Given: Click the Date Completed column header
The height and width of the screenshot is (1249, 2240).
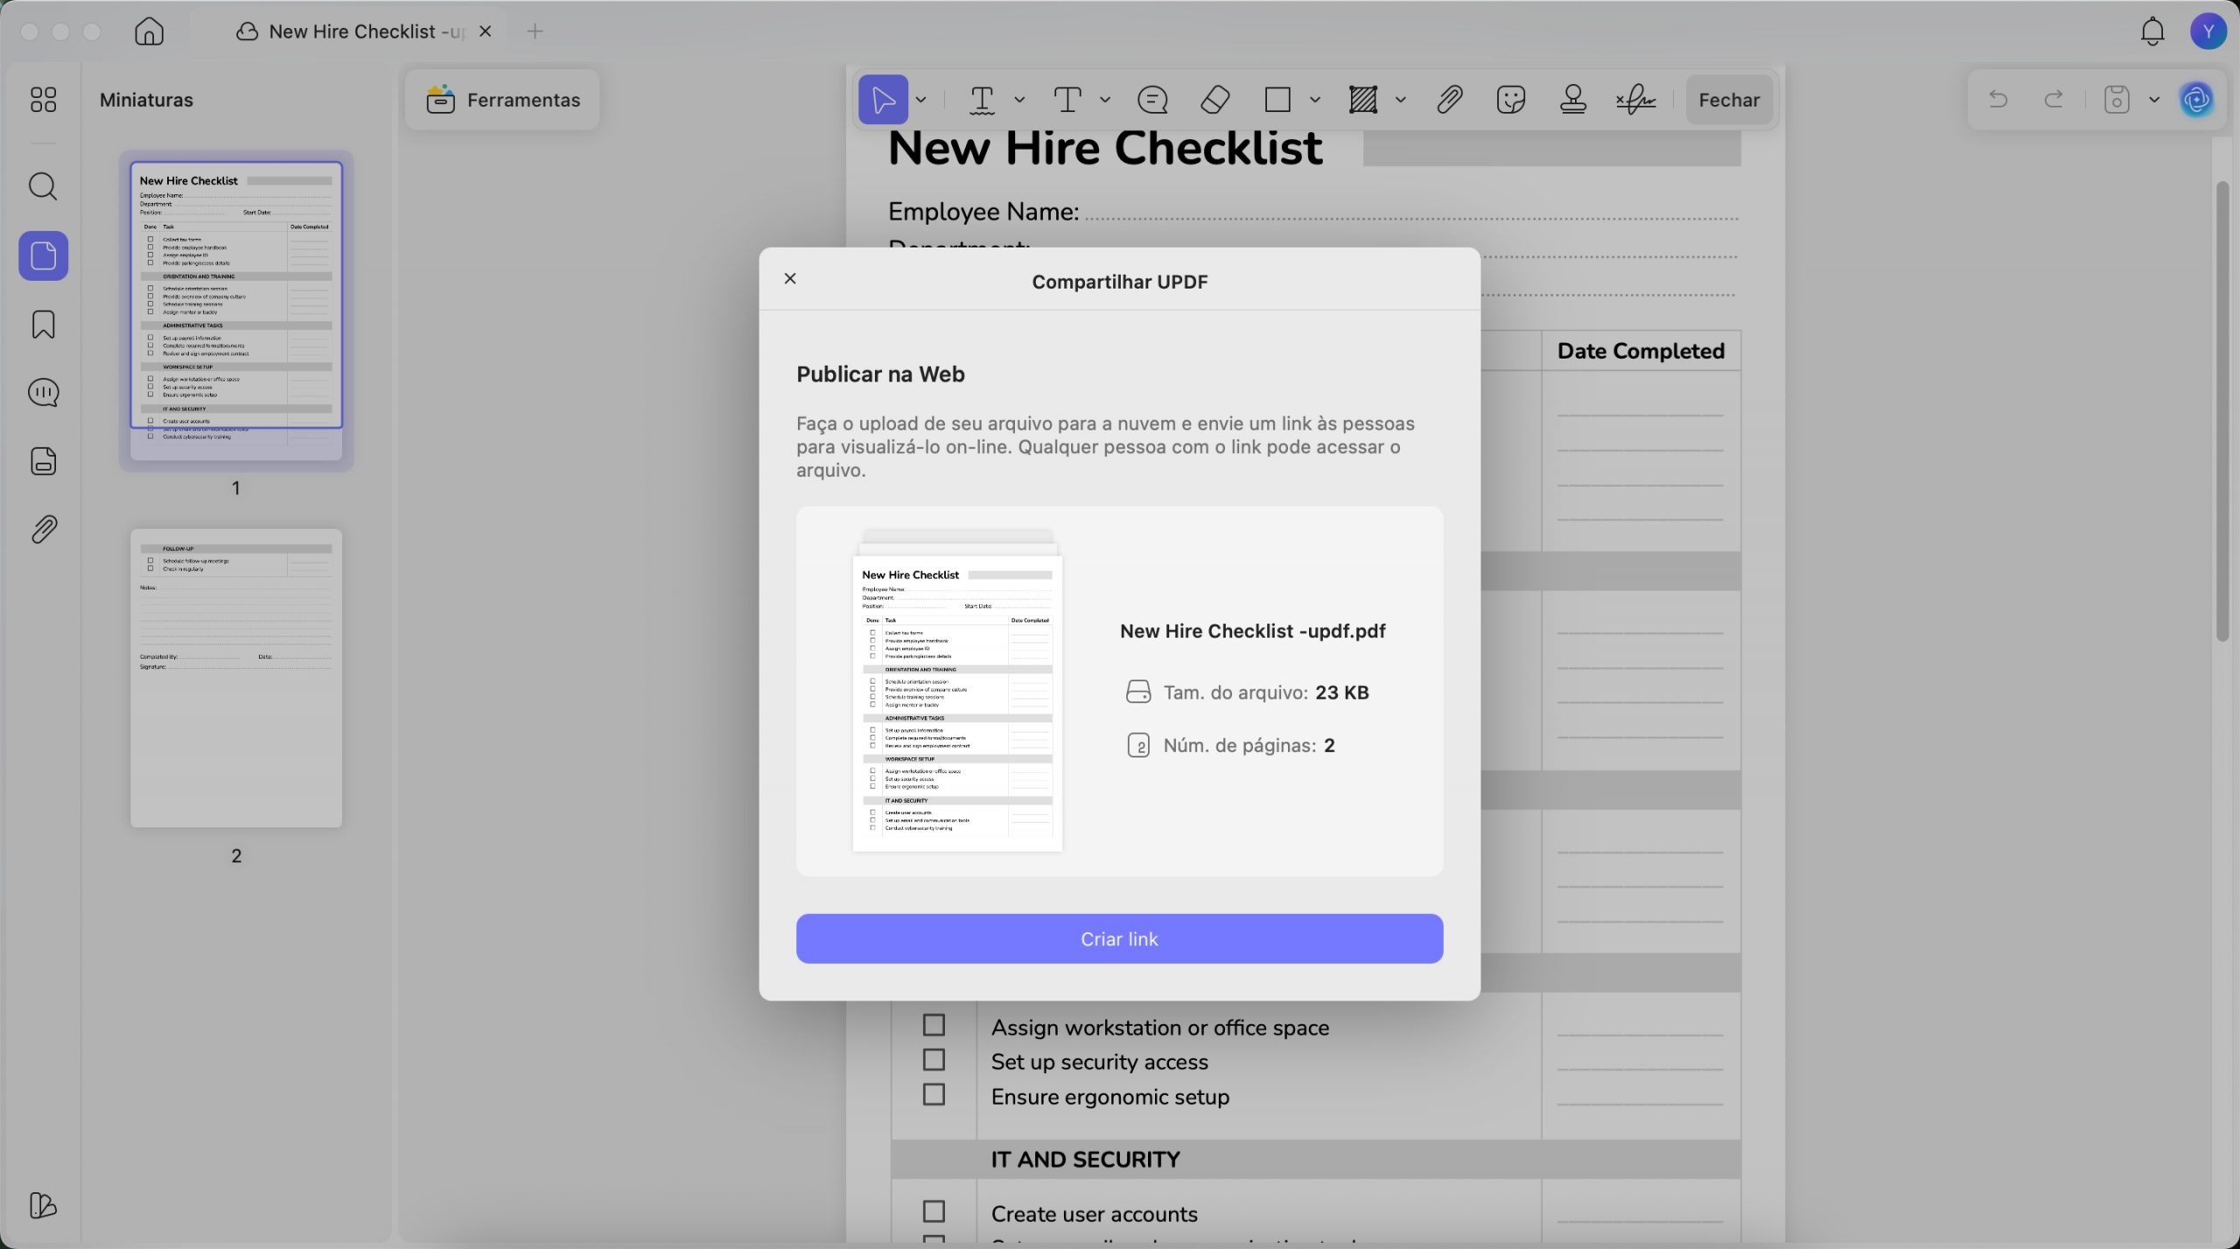Looking at the screenshot, I should pos(1641,351).
